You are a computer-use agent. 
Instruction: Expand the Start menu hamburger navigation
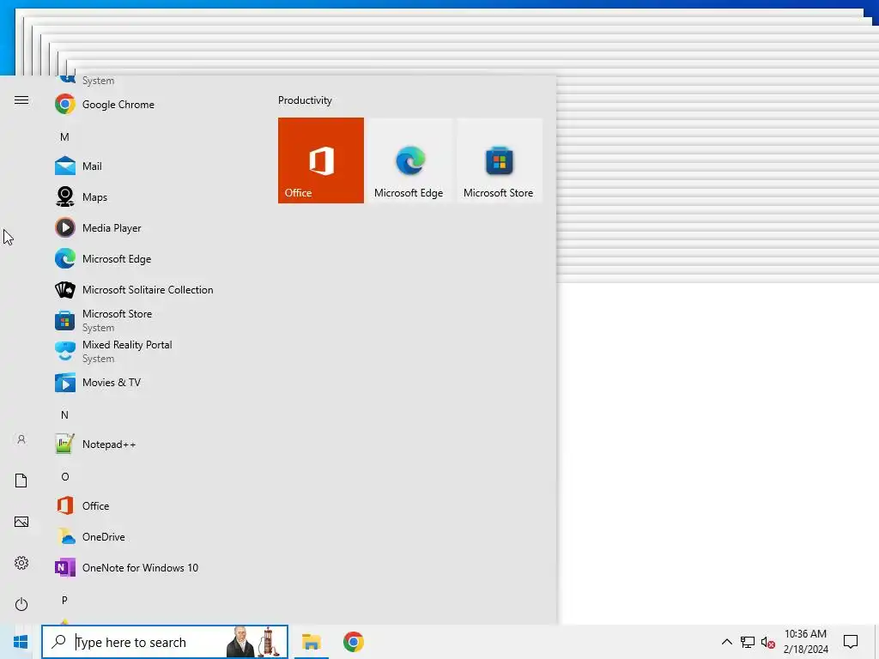(21, 100)
